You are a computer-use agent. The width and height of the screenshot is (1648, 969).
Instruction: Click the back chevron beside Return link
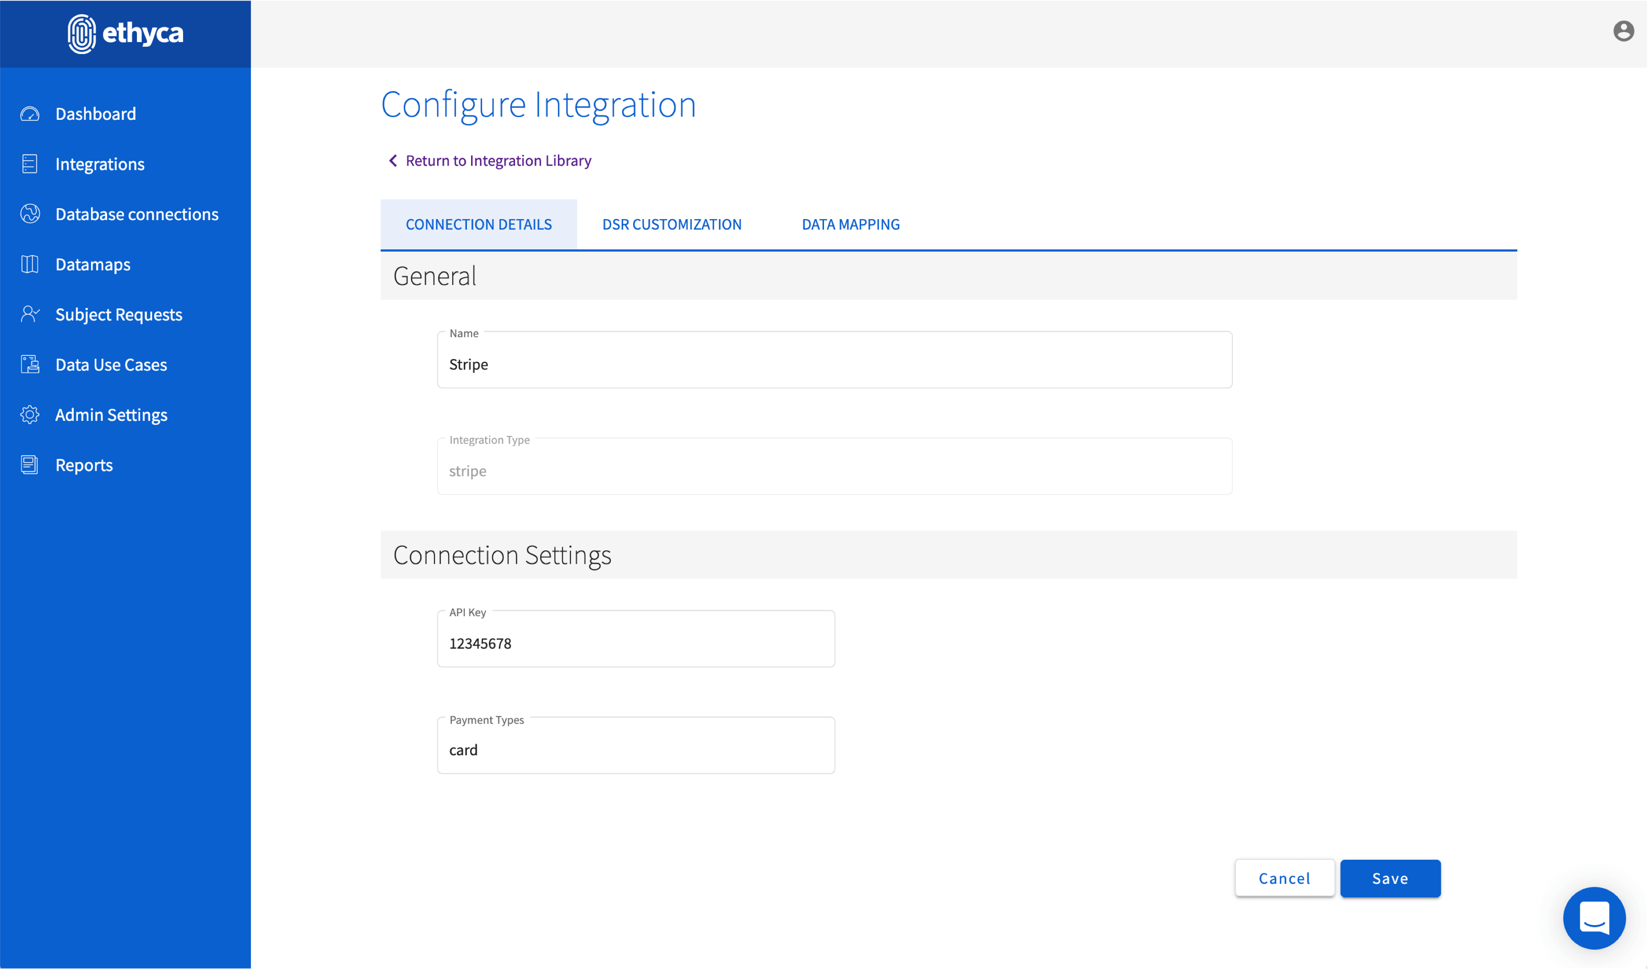(392, 161)
